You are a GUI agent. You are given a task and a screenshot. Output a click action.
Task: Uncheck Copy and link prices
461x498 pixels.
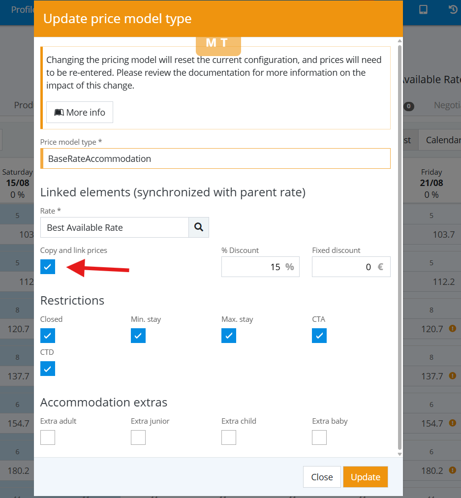coord(48,266)
